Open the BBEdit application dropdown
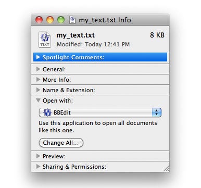This screenshot has height=188, width=201. (x=100, y=112)
